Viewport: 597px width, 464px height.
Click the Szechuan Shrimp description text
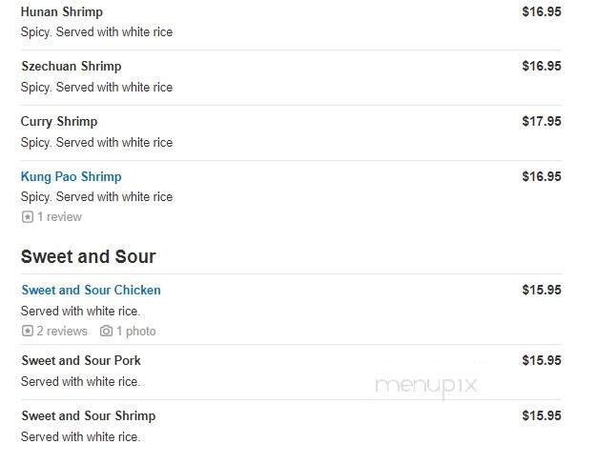(96, 87)
